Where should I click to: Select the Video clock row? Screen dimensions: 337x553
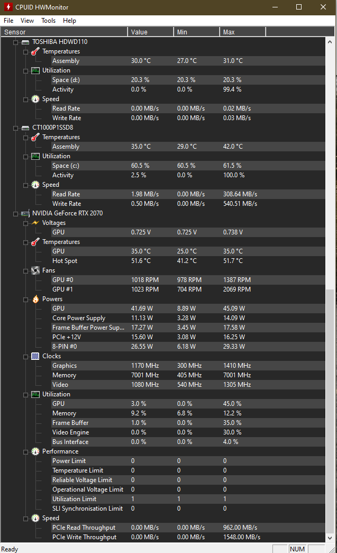188,385
